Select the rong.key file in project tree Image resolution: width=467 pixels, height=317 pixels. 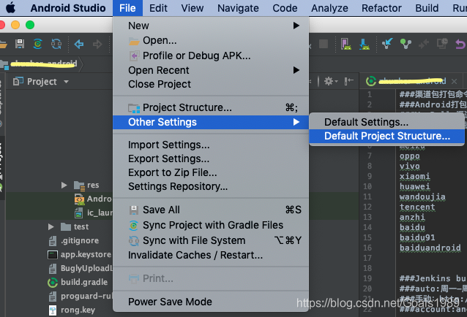click(72, 310)
